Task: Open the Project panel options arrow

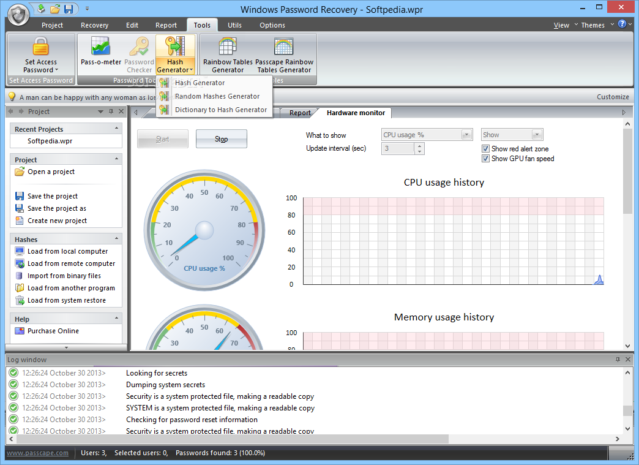Action: [100, 112]
